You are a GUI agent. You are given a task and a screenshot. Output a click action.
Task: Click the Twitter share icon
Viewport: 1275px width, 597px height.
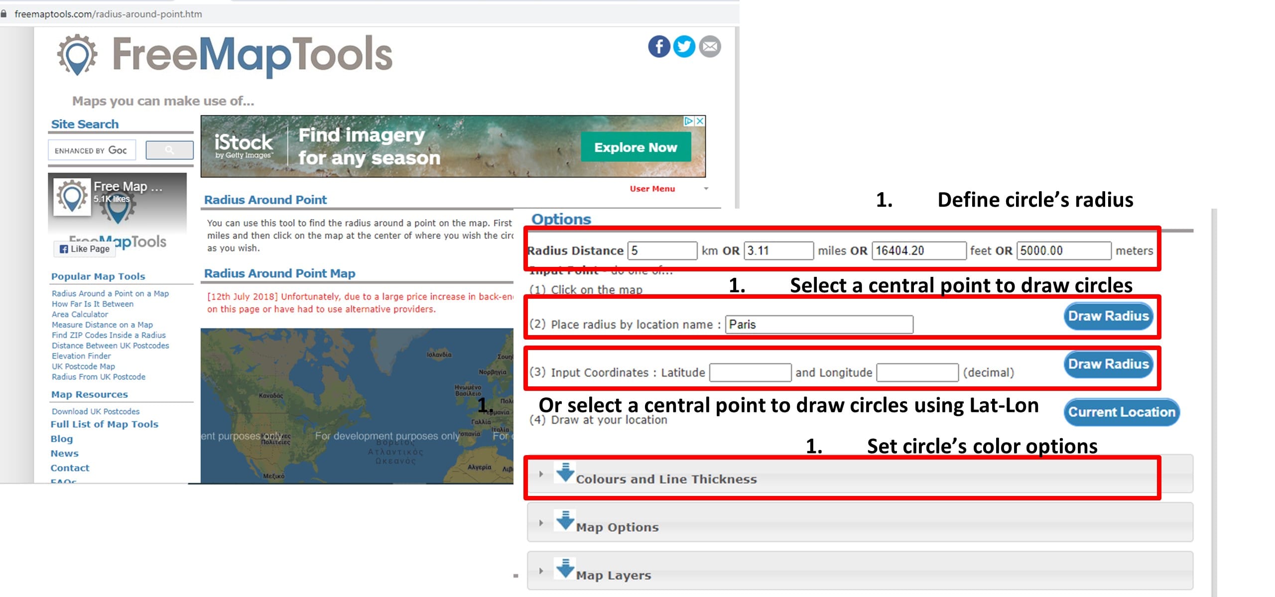[684, 47]
